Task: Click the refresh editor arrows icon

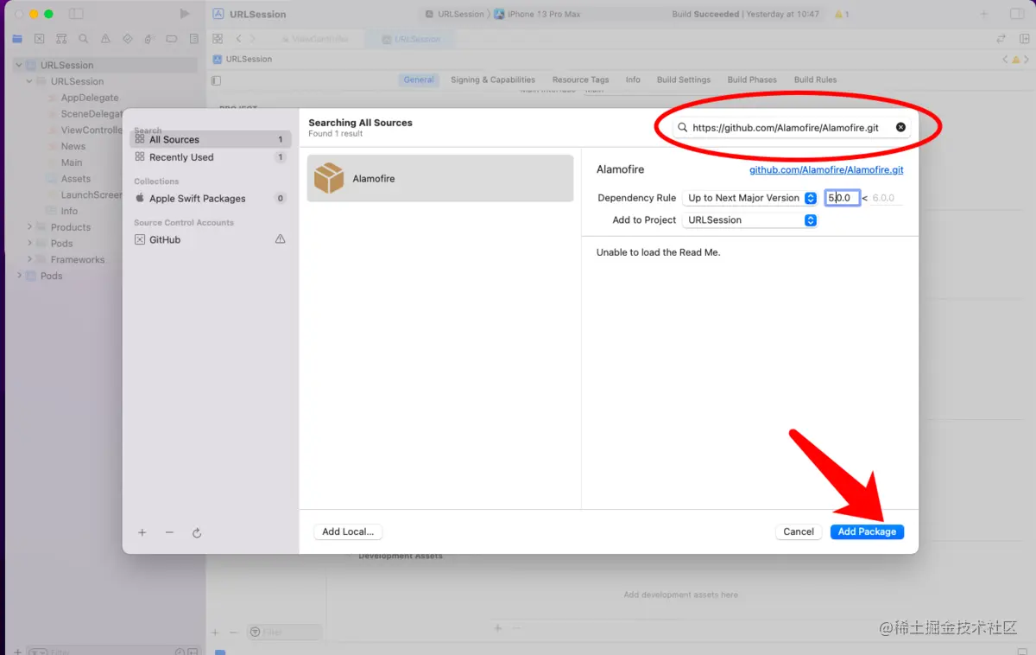Action: coord(1001,39)
